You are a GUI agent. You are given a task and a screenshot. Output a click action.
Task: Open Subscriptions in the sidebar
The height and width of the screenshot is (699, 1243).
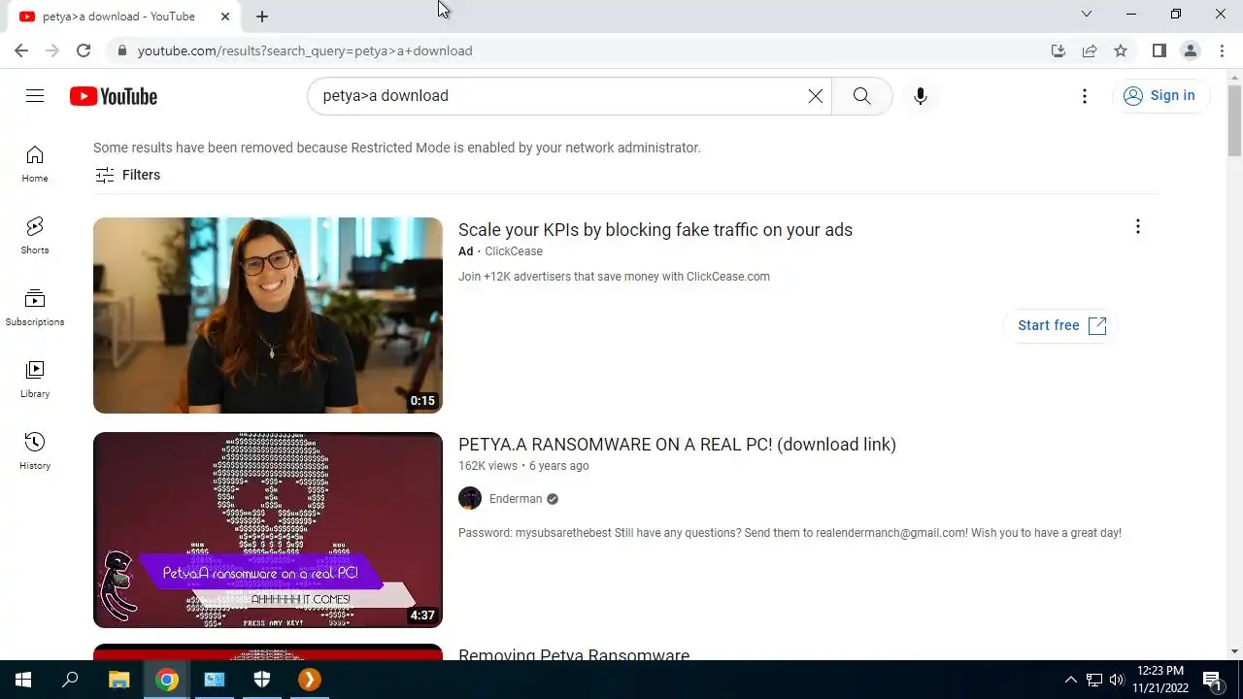(35, 308)
